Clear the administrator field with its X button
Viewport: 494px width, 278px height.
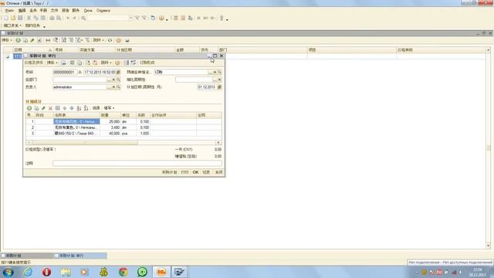click(113, 87)
